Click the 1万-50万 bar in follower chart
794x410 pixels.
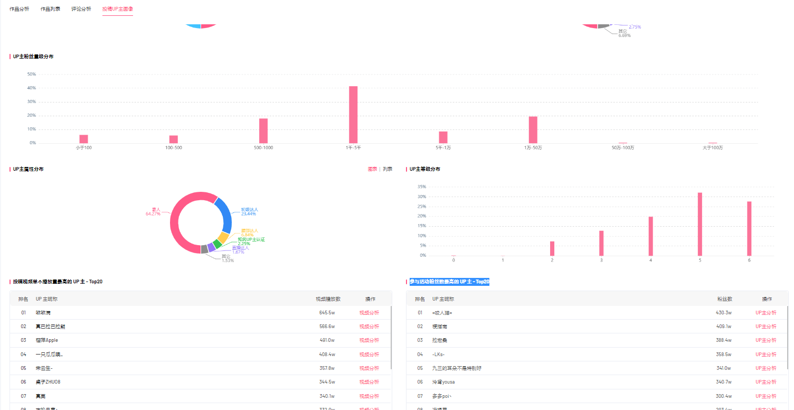pos(533,130)
